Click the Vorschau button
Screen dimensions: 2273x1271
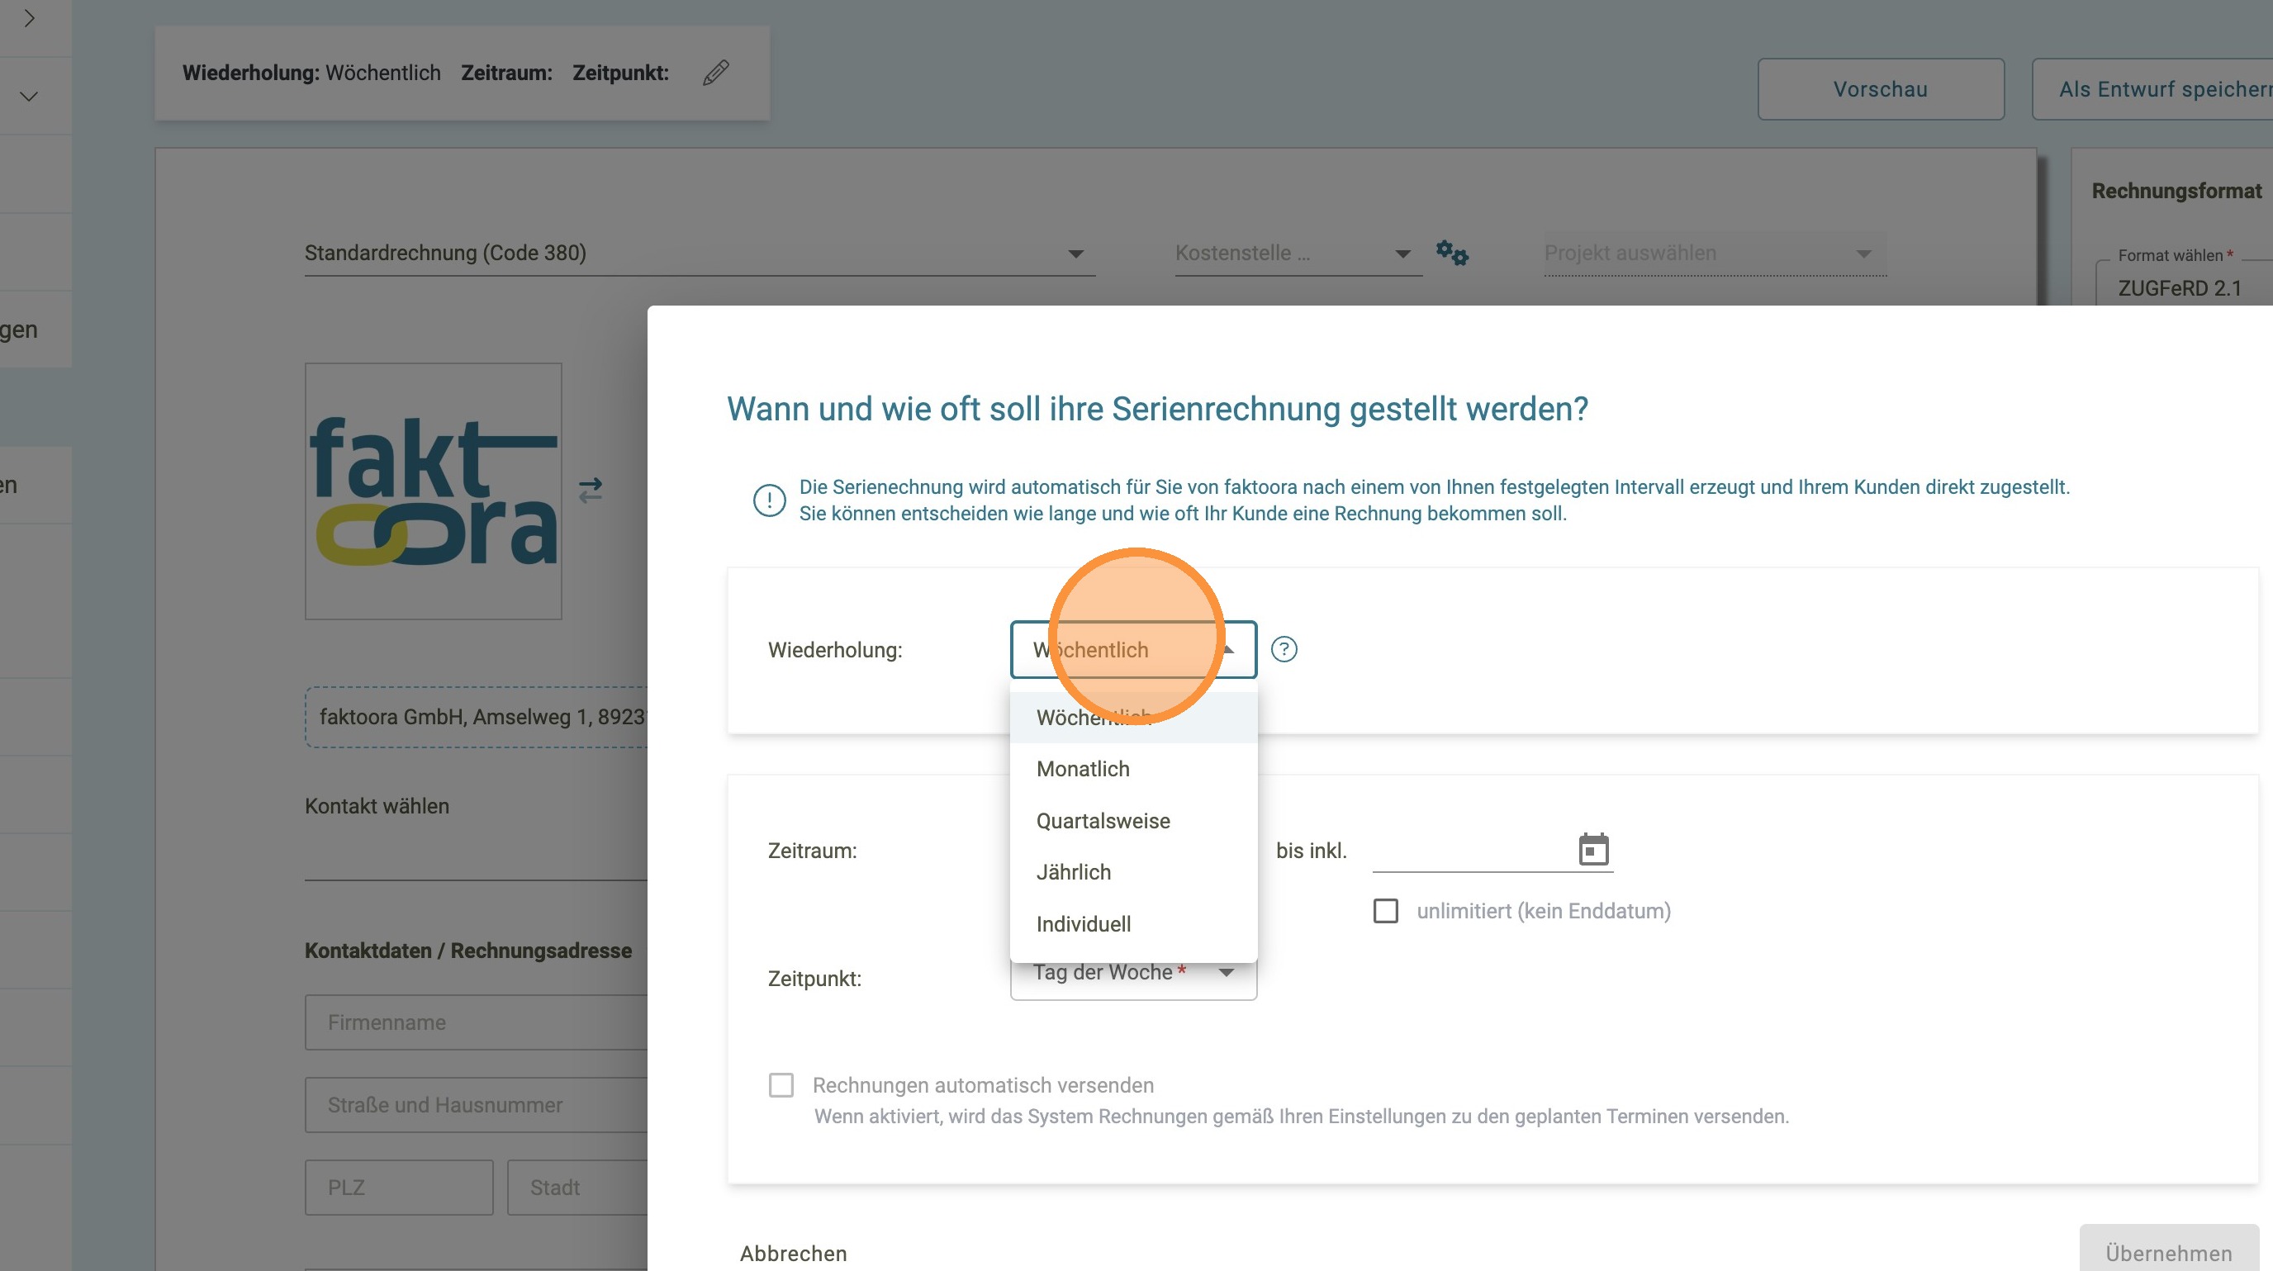coord(1880,89)
